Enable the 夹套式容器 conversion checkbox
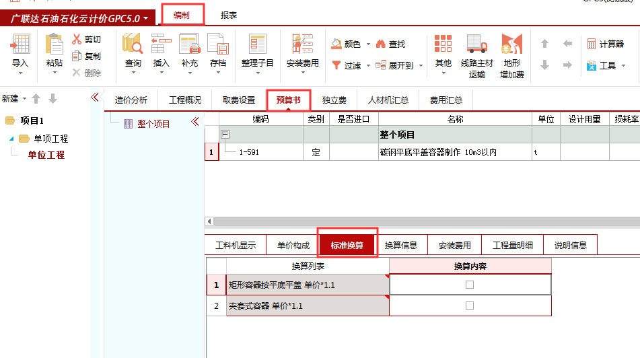Viewport: 640px width, 358px height. pyautogui.click(x=470, y=306)
